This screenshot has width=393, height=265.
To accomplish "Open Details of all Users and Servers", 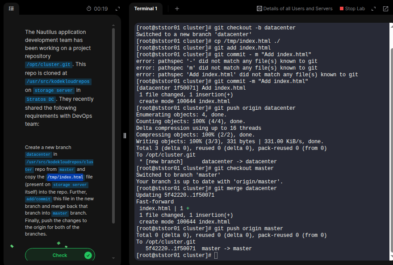I will (x=294, y=8).
